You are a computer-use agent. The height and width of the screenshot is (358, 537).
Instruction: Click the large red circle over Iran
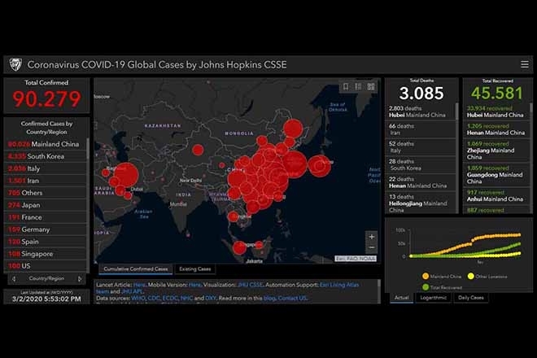tap(126, 175)
